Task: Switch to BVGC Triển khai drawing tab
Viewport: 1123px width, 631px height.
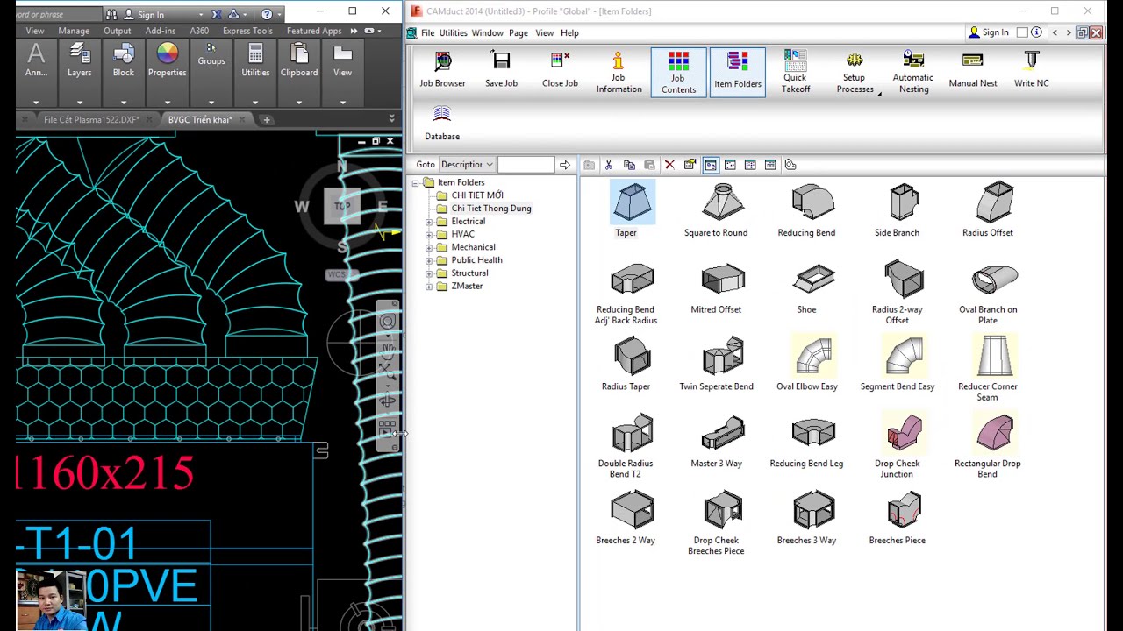Action: [x=199, y=119]
